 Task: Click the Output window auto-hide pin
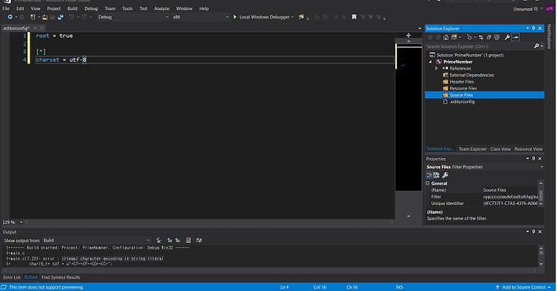point(534,231)
